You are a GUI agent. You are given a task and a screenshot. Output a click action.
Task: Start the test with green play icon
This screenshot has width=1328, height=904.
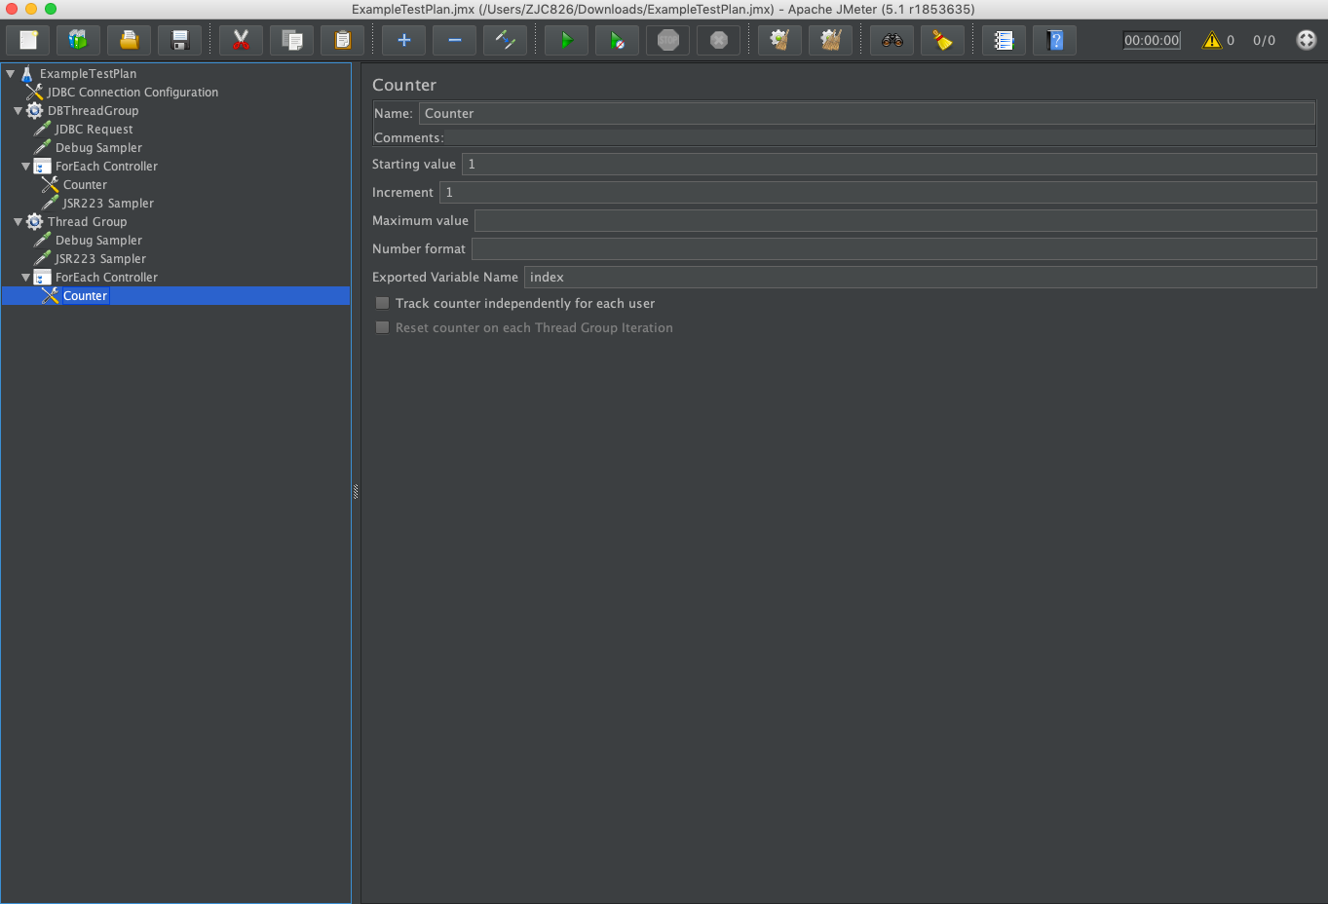point(566,40)
